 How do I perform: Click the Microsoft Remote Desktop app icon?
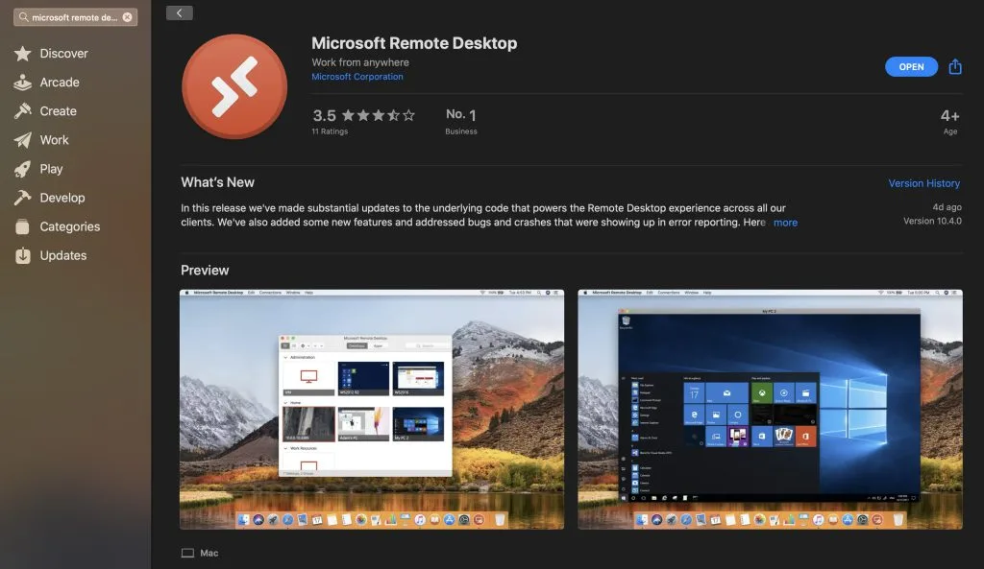click(234, 86)
